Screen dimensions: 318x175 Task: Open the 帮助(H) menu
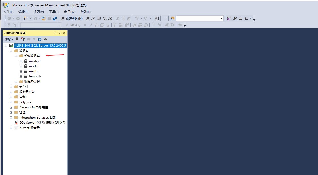point(86,12)
